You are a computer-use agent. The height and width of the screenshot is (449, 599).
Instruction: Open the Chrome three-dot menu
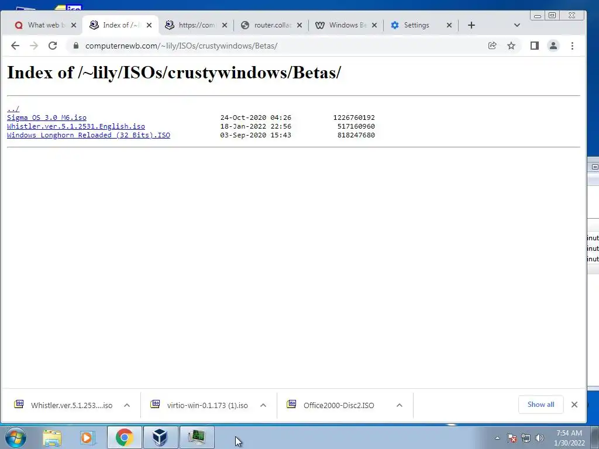coord(572,46)
